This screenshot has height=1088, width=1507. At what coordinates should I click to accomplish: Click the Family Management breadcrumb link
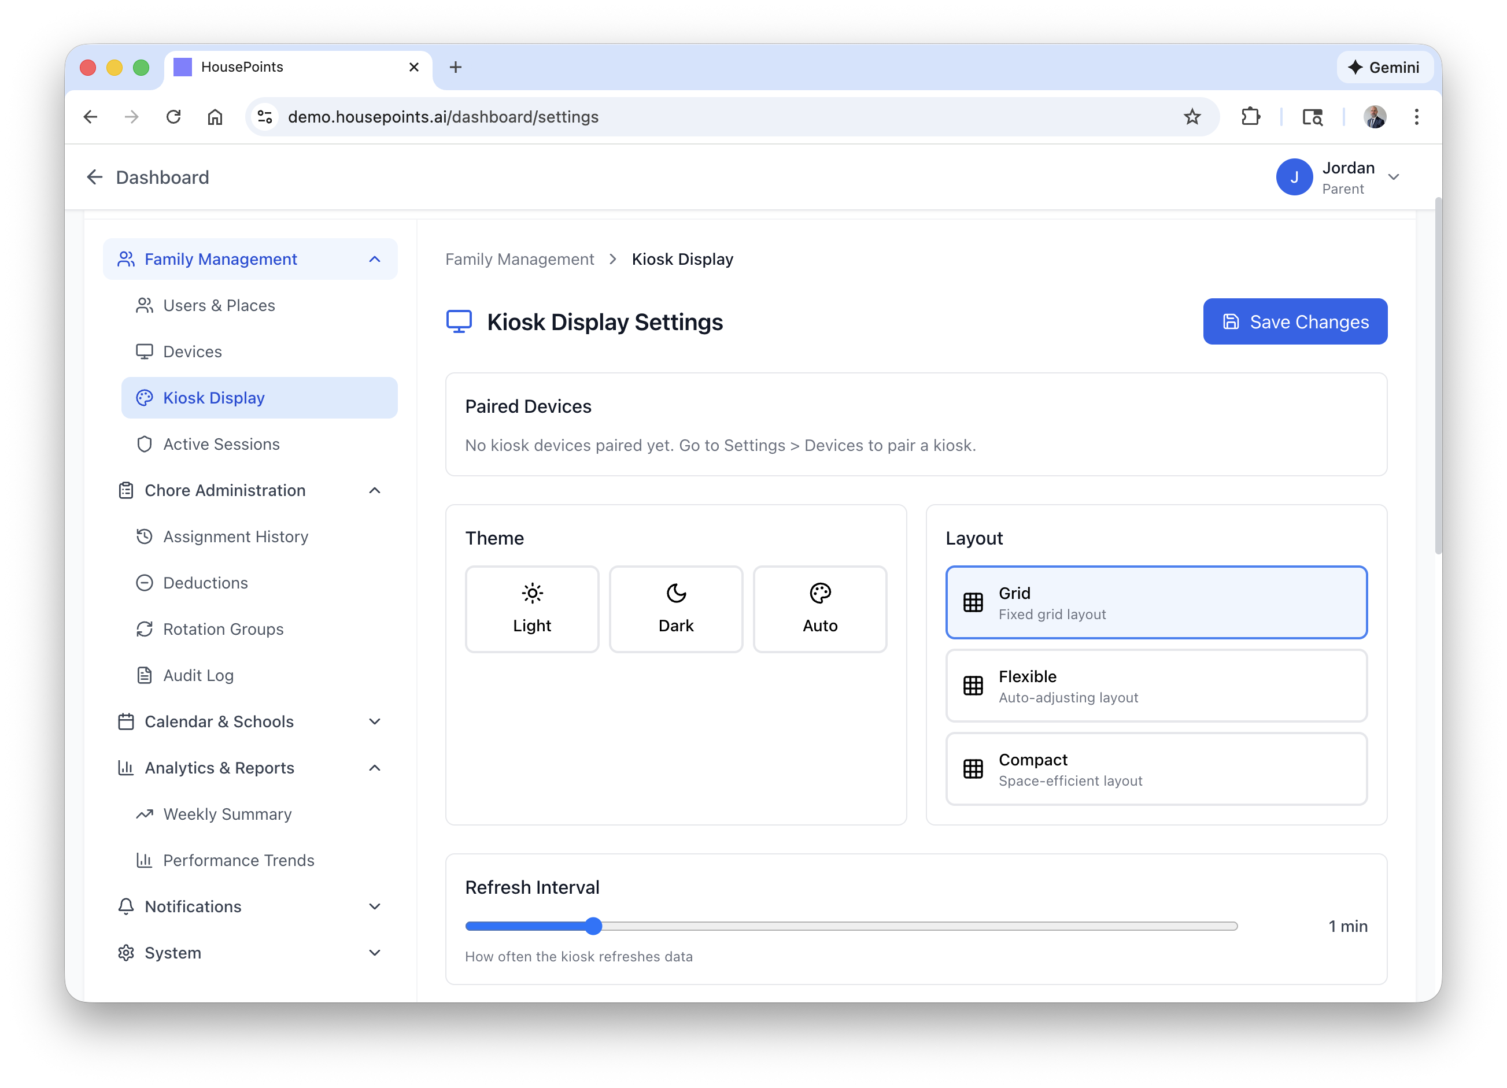click(x=520, y=259)
